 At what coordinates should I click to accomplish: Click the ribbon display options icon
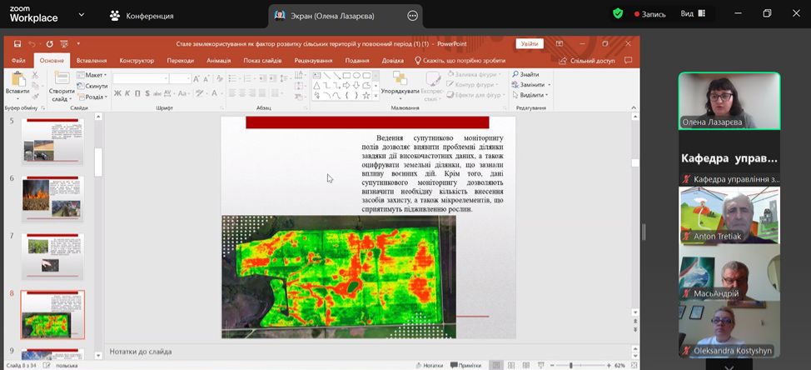click(x=559, y=44)
